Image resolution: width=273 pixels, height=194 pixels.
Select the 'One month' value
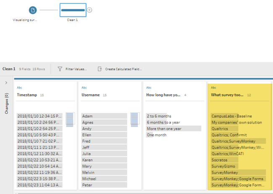[156, 135]
